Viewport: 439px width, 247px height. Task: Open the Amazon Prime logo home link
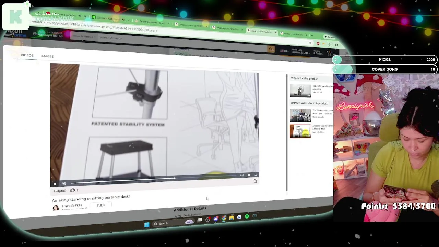[15, 33]
